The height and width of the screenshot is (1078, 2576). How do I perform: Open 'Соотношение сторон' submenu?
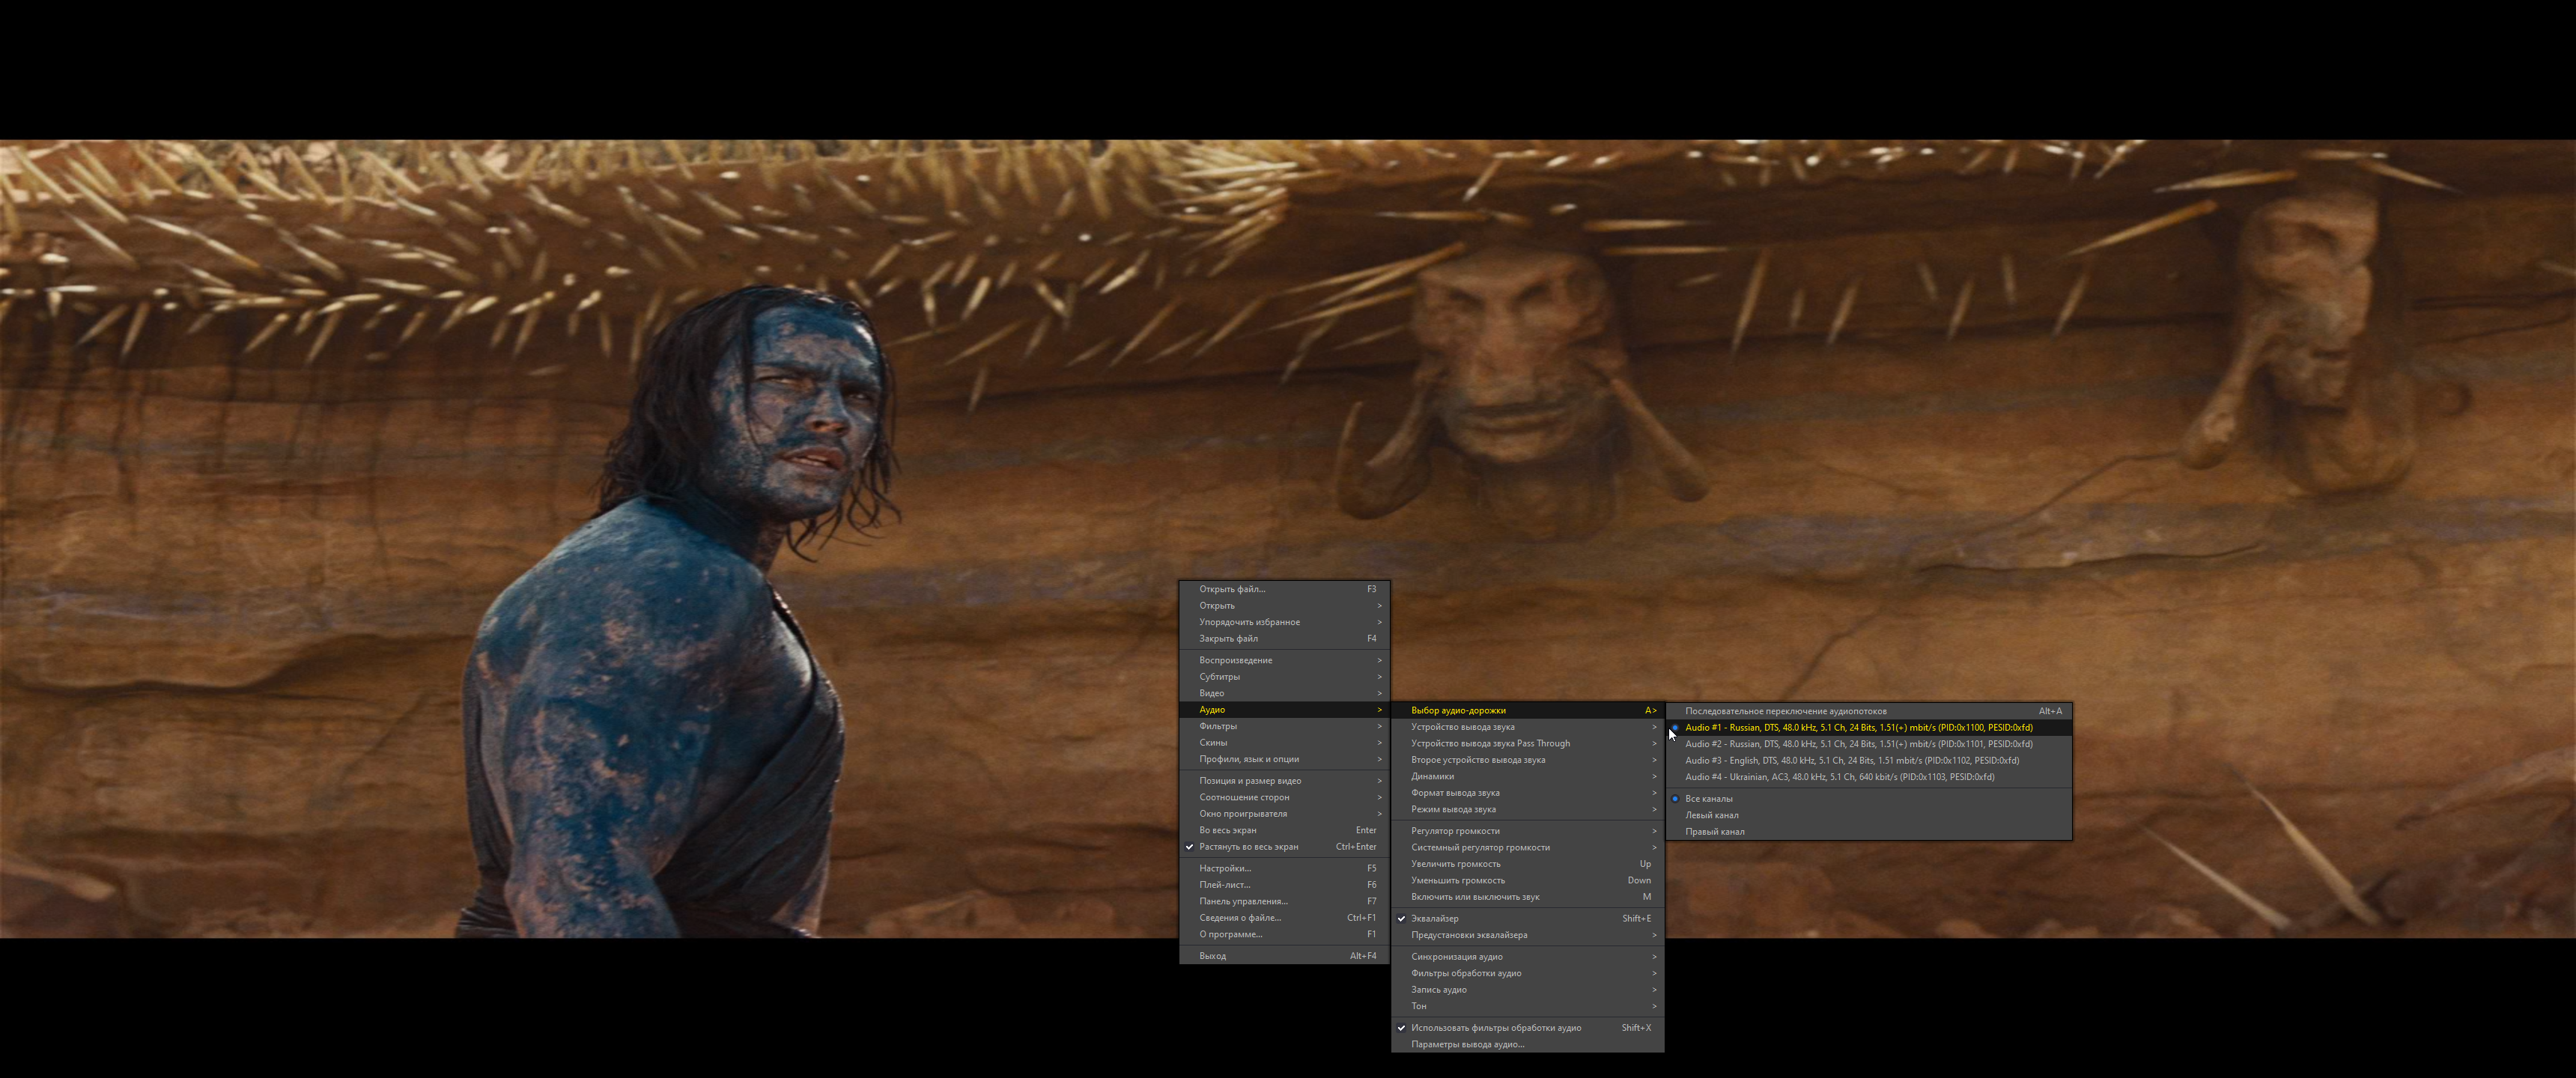1285,797
